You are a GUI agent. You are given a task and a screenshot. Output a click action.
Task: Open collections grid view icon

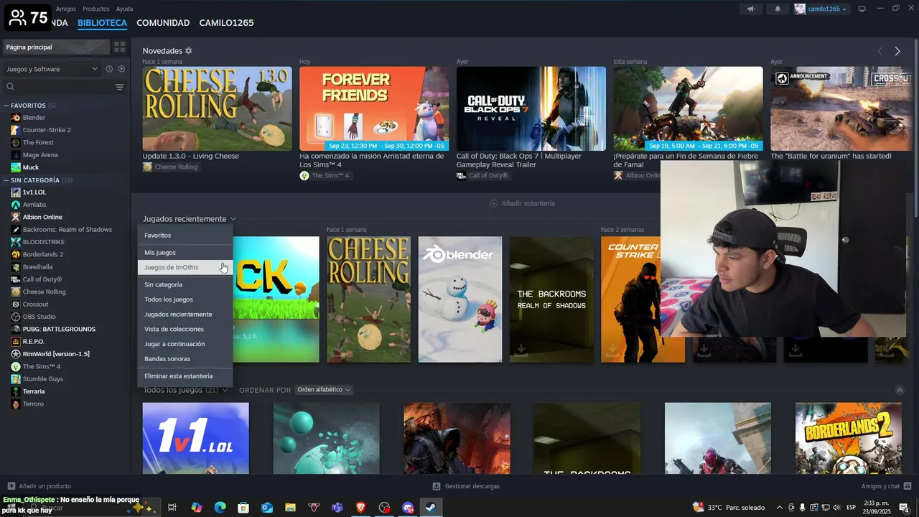pos(120,47)
